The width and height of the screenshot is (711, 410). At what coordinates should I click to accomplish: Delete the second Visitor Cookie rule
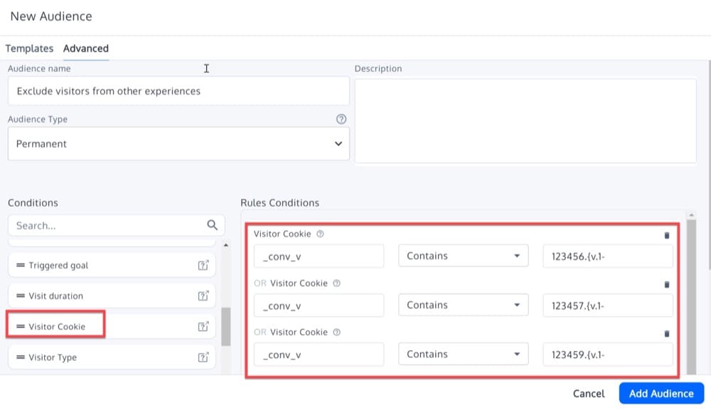pyautogui.click(x=667, y=284)
